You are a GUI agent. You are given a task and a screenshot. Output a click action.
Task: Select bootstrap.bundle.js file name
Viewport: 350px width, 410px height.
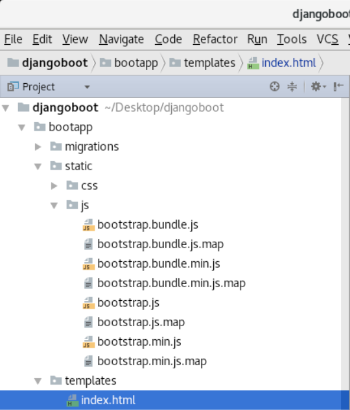[148, 225]
